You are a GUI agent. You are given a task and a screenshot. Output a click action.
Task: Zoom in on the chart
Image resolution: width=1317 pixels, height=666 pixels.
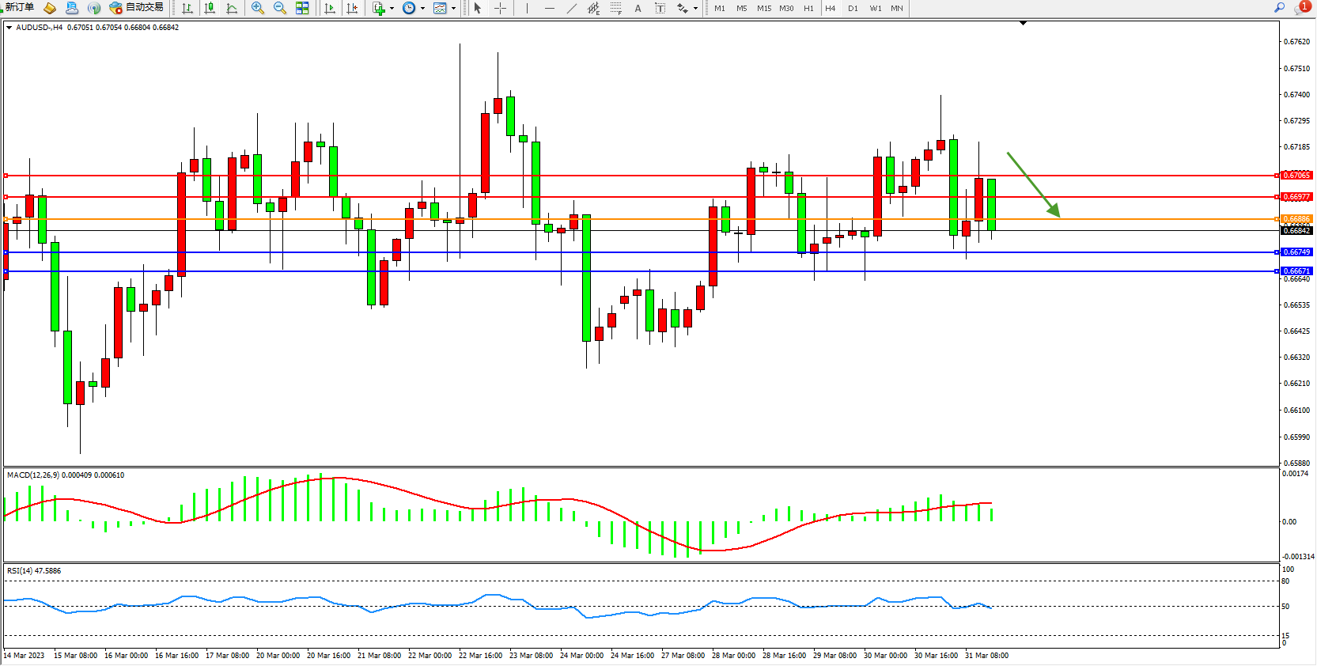(258, 8)
